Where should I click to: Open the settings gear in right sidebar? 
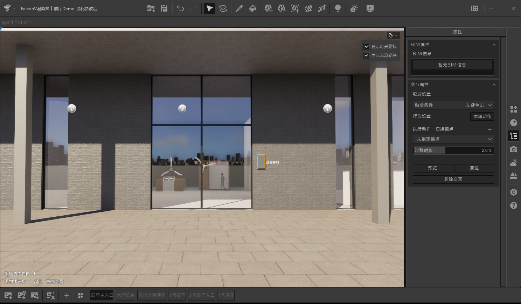513,192
